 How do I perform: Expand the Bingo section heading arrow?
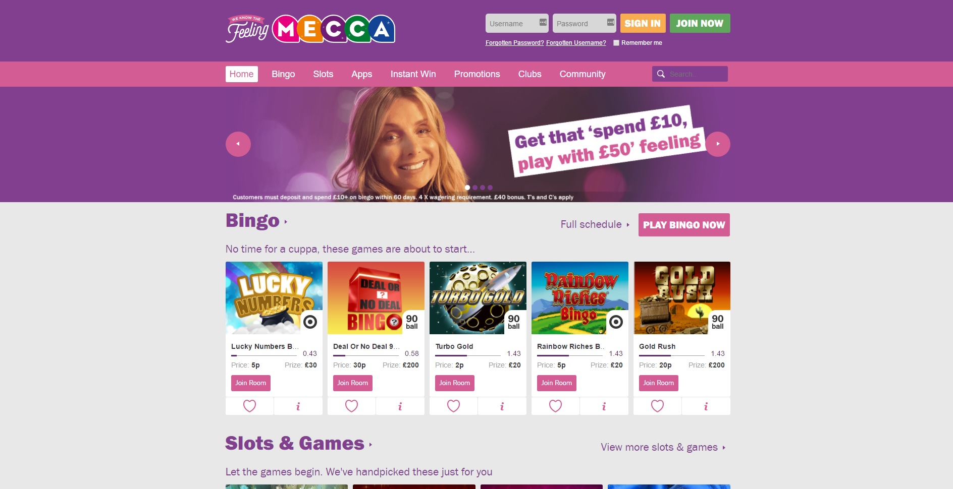click(286, 222)
